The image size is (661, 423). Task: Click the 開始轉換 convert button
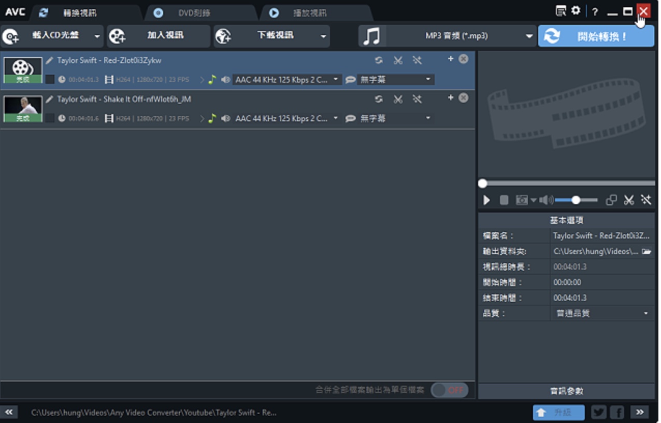tap(596, 36)
